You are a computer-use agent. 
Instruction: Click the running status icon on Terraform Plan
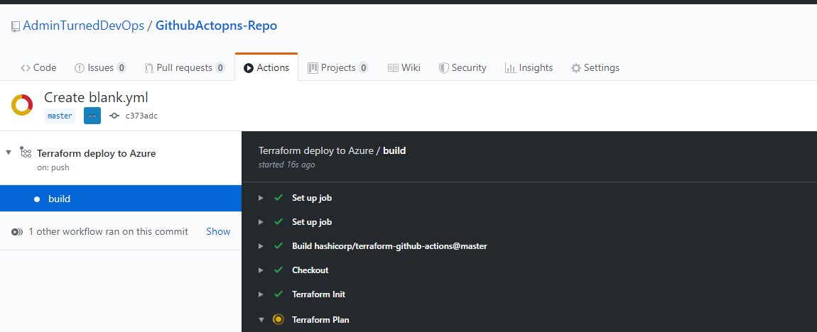(278, 319)
